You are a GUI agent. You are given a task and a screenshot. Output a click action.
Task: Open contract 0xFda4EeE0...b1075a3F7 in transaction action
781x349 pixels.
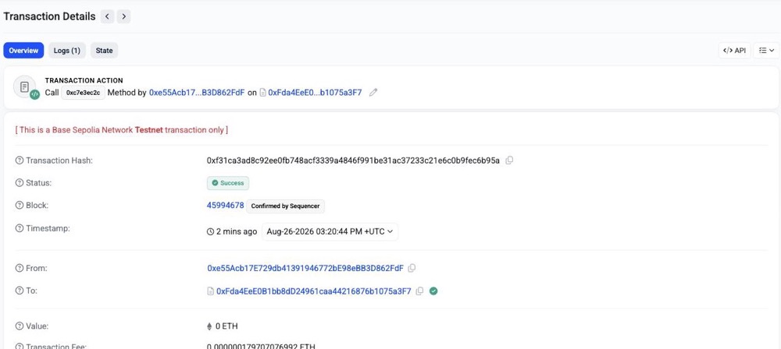point(315,93)
